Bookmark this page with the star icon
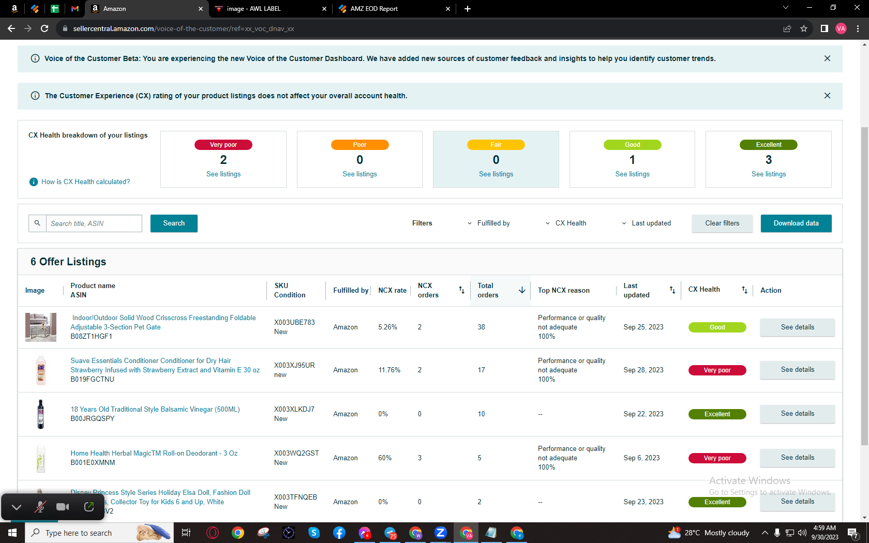Viewport: 869px width, 543px height. pos(804,28)
